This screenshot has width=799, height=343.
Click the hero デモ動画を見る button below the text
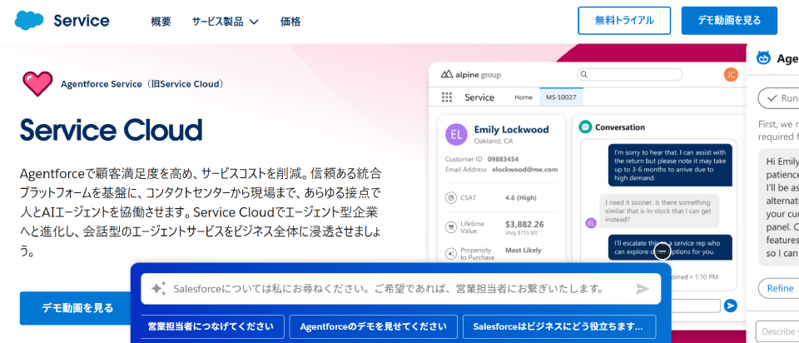pos(77,308)
